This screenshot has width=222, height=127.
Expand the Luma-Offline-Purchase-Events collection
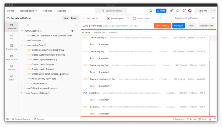[x=22, y=88]
